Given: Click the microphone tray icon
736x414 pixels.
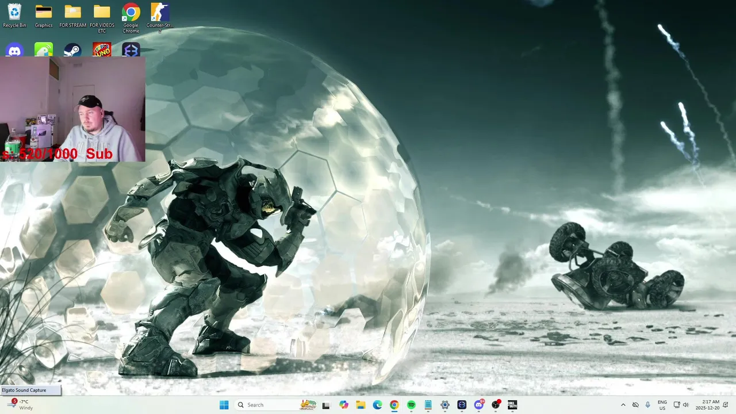Looking at the screenshot, I should pyautogui.click(x=648, y=405).
